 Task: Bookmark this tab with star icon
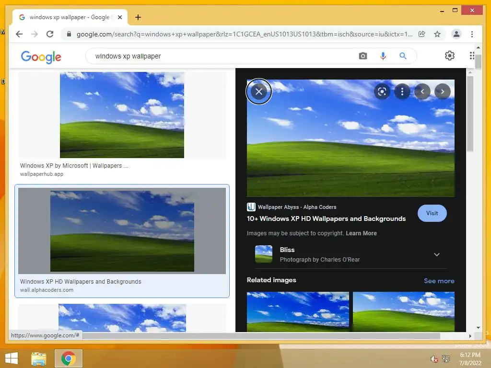pyautogui.click(x=437, y=34)
